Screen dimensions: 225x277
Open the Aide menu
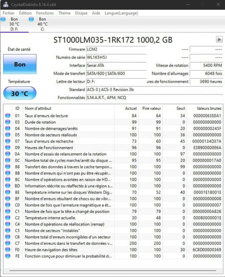click(x=96, y=13)
